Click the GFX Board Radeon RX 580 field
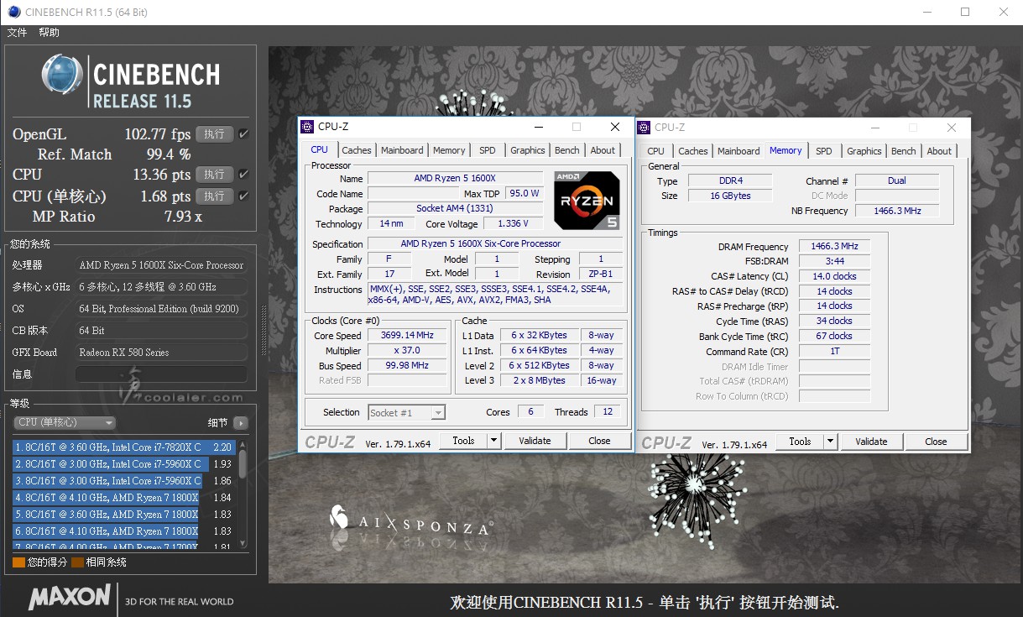This screenshot has width=1023, height=617. pyautogui.click(x=163, y=353)
